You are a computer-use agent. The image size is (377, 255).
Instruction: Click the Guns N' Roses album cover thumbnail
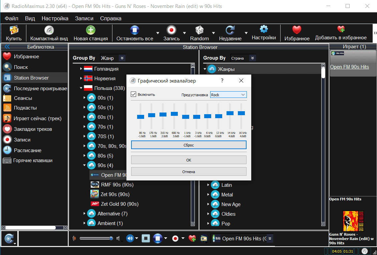(353, 221)
